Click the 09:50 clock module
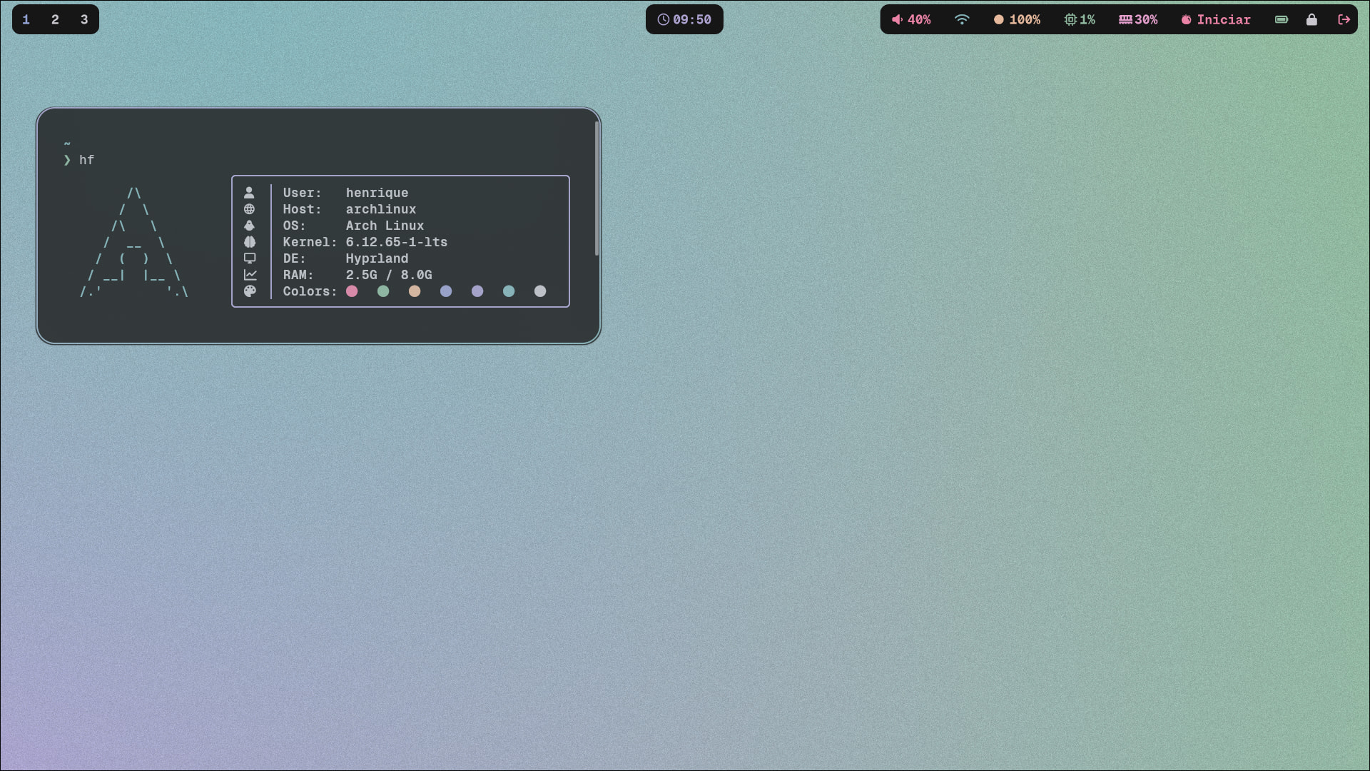The height and width of the screenshot is (771, 1370). click(x=684, y=19)
